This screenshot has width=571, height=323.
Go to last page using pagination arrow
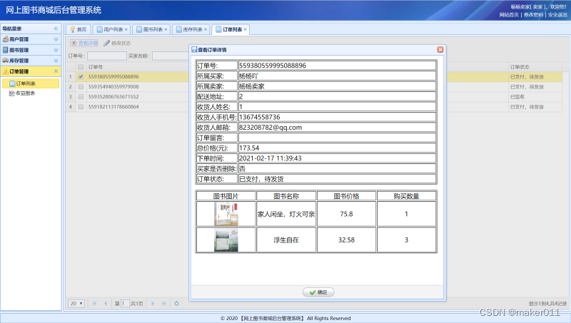[x=163, y=303]
